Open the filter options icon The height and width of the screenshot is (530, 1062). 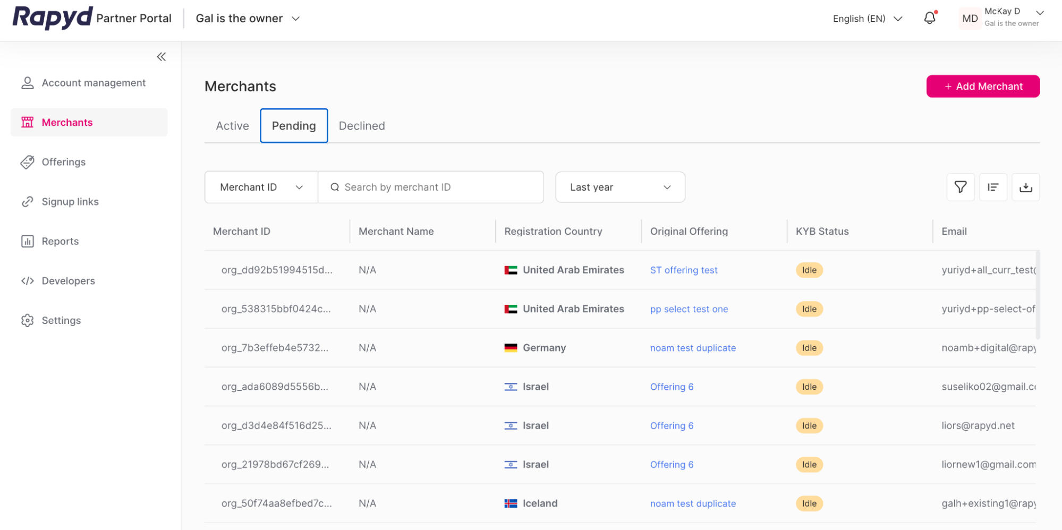pyautogui.click(x=960, y=187)
